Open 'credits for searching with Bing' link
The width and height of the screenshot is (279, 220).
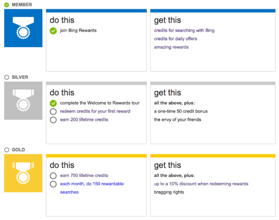(x=184, y=31)
